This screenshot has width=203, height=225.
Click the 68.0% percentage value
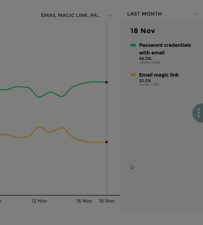145,59
